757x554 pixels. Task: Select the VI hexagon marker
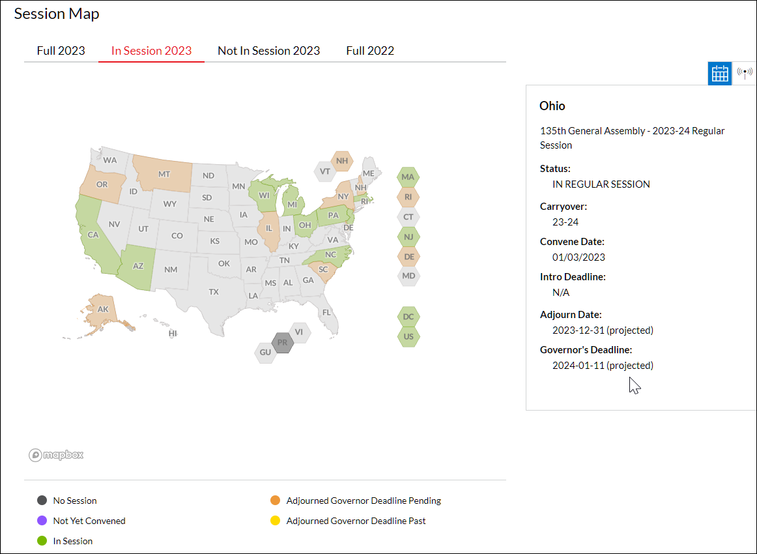[300, 332]
